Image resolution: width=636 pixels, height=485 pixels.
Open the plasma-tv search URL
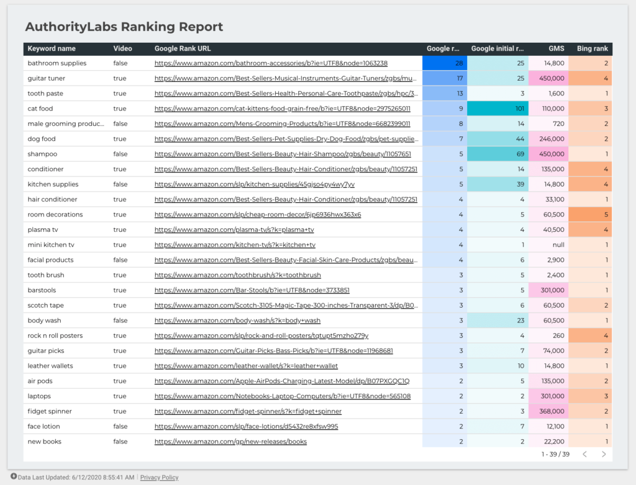click(235, 229)
